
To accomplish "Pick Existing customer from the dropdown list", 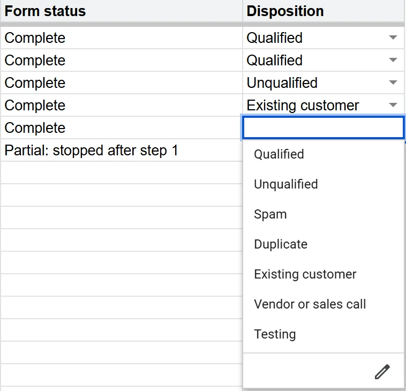I will 323,274.
